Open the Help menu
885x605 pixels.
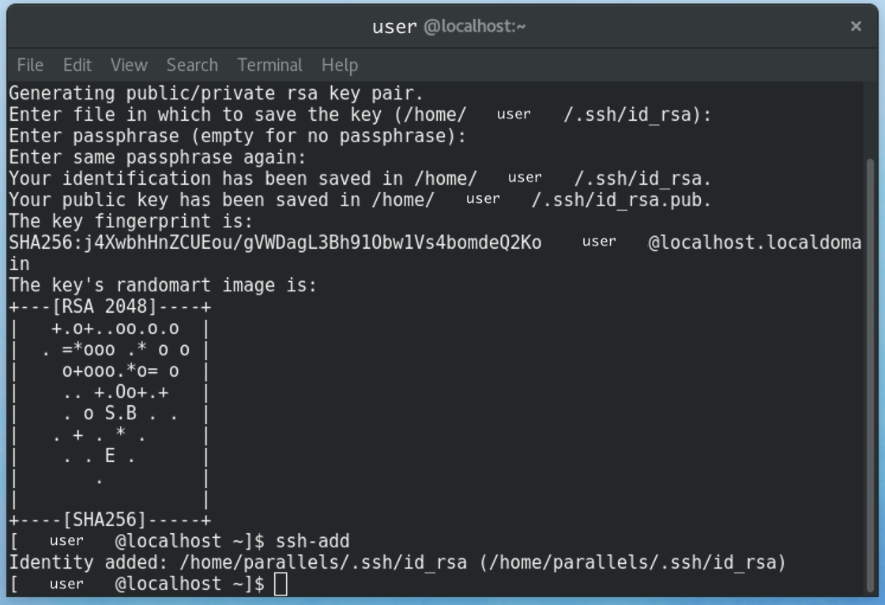340,65
